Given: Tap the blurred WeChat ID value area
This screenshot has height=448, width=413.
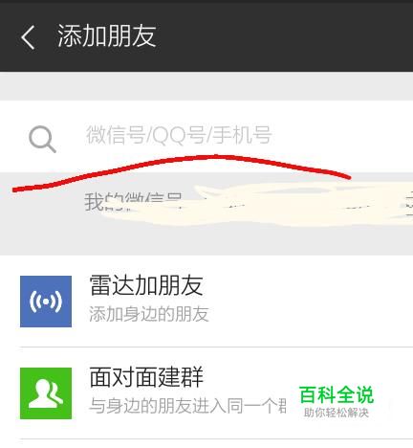Looking at the screenshot, I should (x=287, y=206).
